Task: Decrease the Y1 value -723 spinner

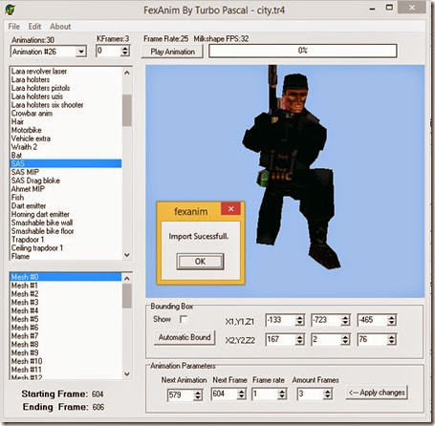Action: (345, 323)
